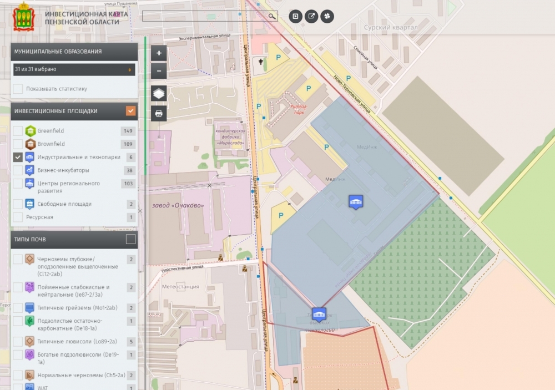Viewport: 555px width, 390px height.
Task: Click the Бизнес-инкубаторы layer label
Action: 63,170
